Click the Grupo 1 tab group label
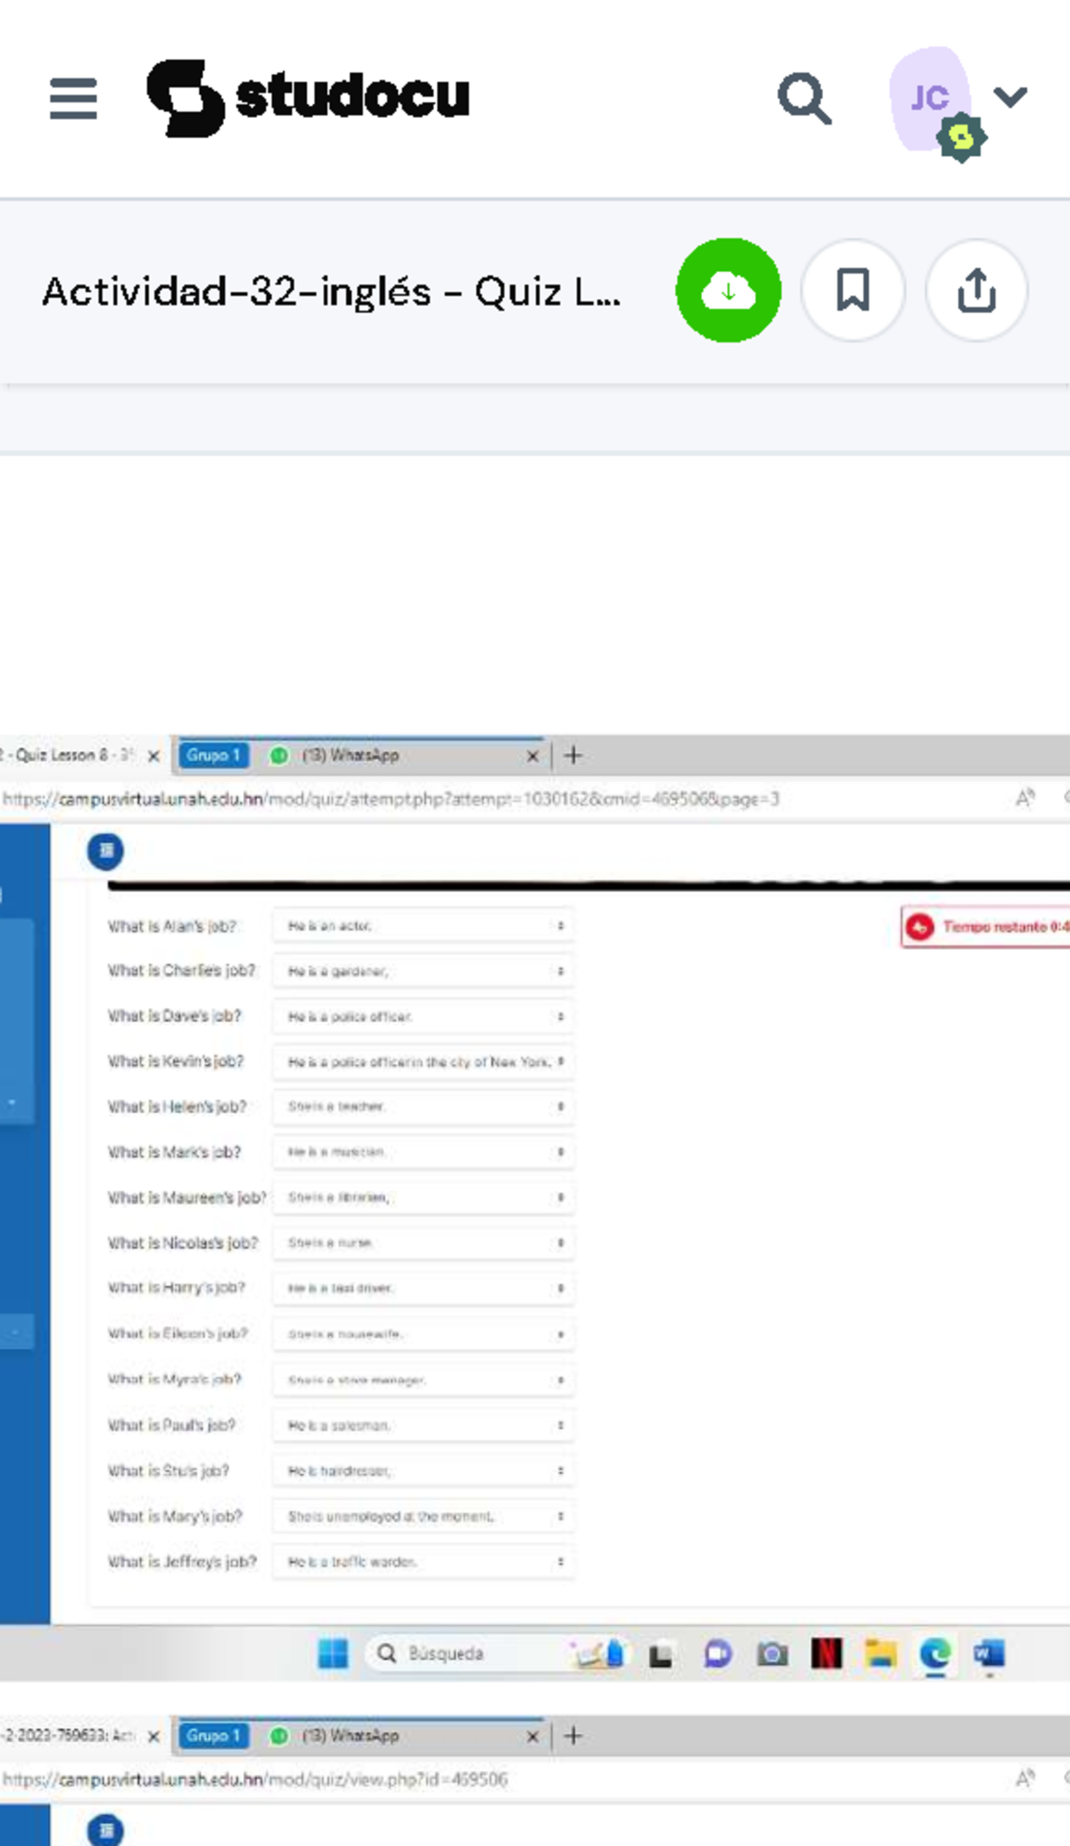 point(213,755)
